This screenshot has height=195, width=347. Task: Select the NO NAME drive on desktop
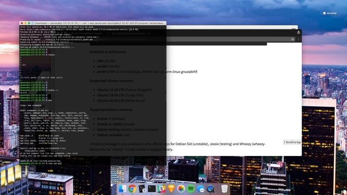(x=330, y=13)
